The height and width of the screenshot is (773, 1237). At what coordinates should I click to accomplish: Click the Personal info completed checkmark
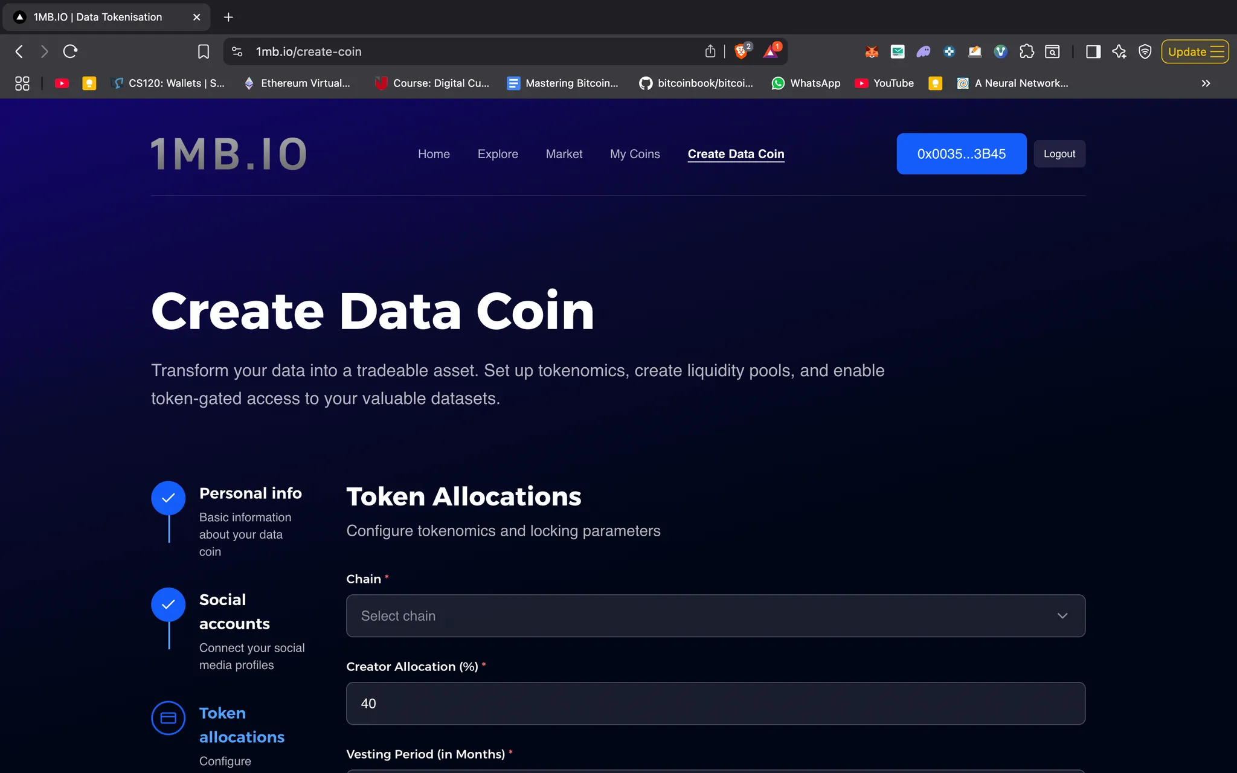point(168,498)
